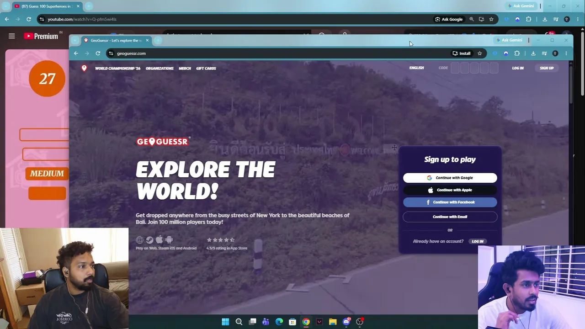This screenshot has width=585, height=329.
Task: Click the YouTube Premium logo
Action: (x=41, y=36)
